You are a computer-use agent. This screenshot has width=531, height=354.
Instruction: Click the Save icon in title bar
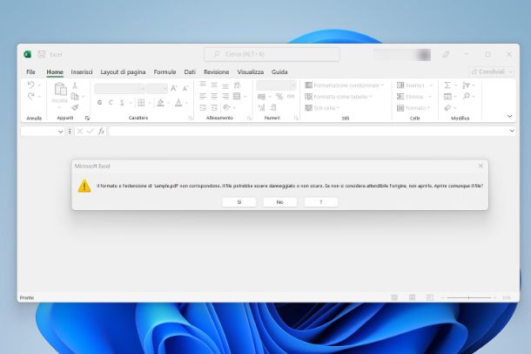41,54
